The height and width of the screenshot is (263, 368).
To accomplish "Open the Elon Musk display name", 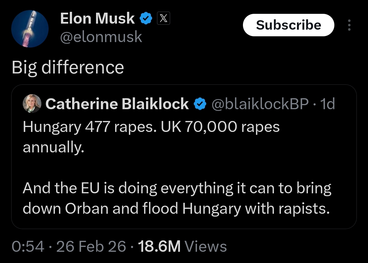I will (x=97, y=19).
